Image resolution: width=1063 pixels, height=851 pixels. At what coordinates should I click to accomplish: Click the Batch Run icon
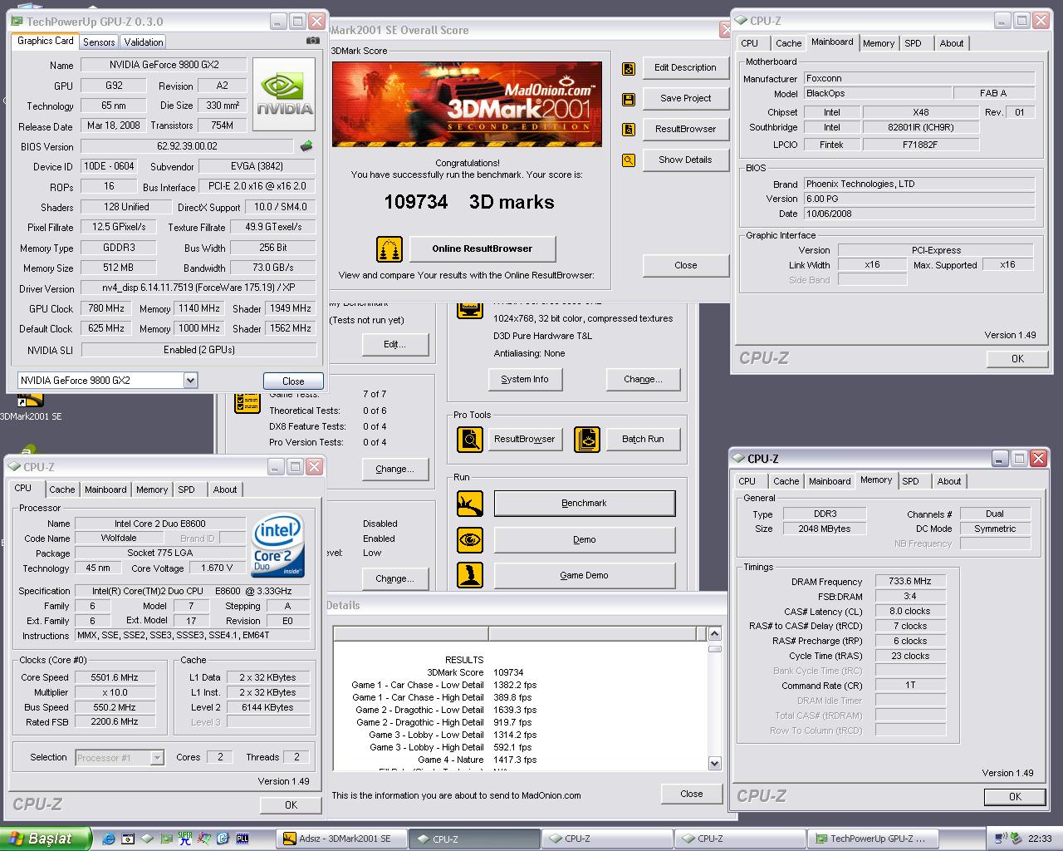(587, 439)
